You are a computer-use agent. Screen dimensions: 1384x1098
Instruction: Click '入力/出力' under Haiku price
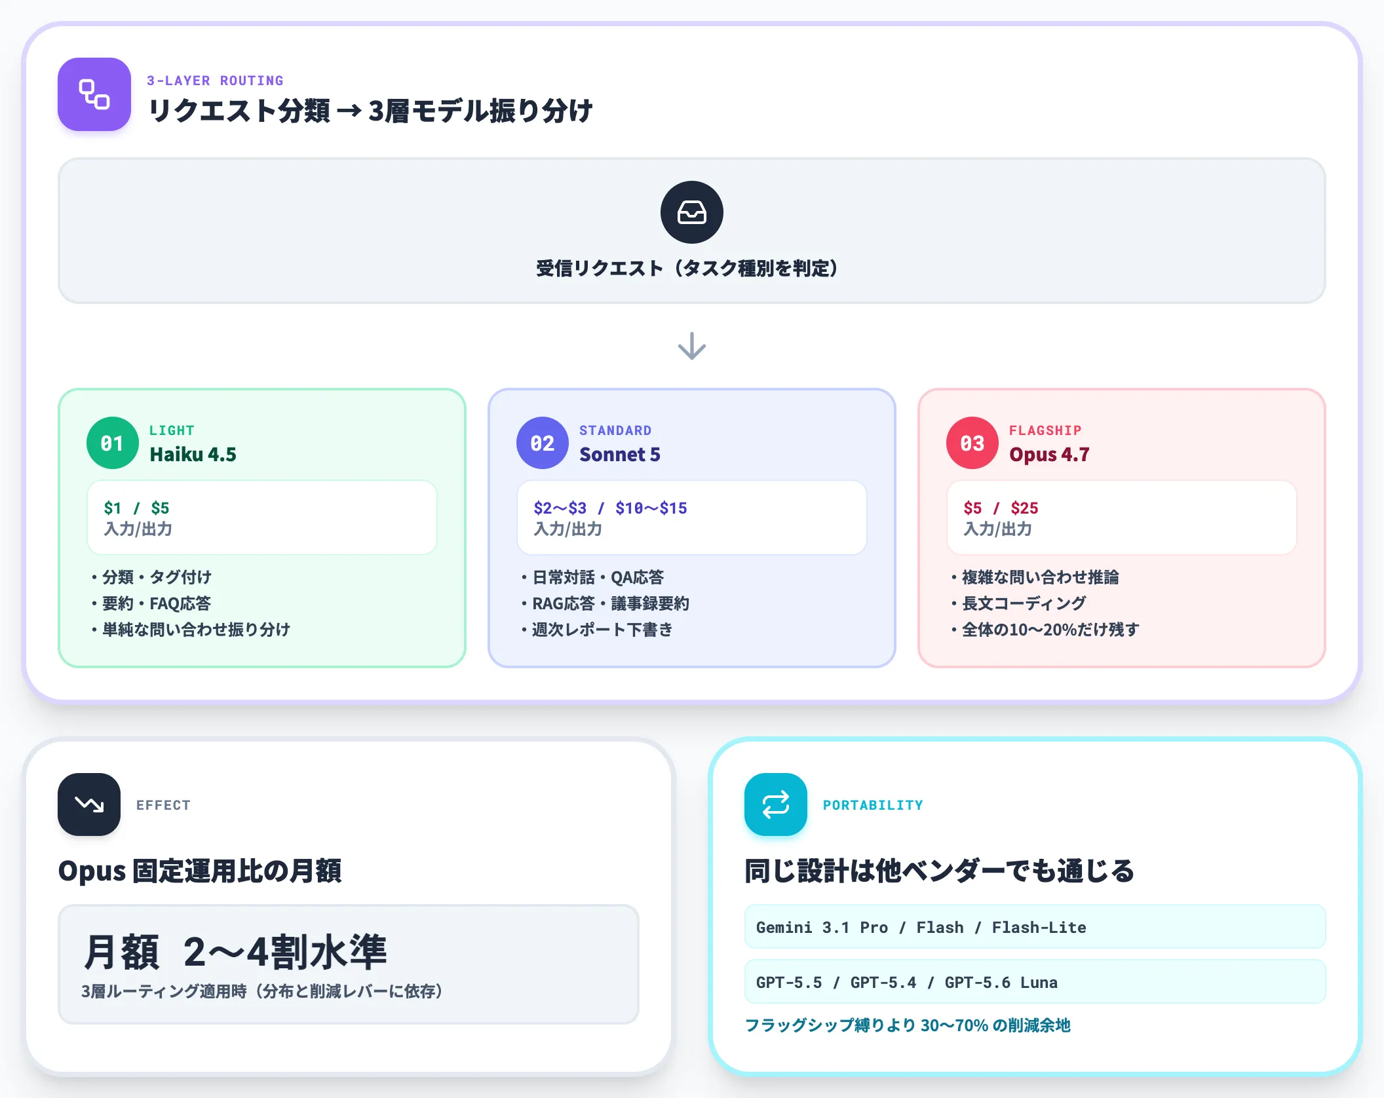click(x=138, y=529)
